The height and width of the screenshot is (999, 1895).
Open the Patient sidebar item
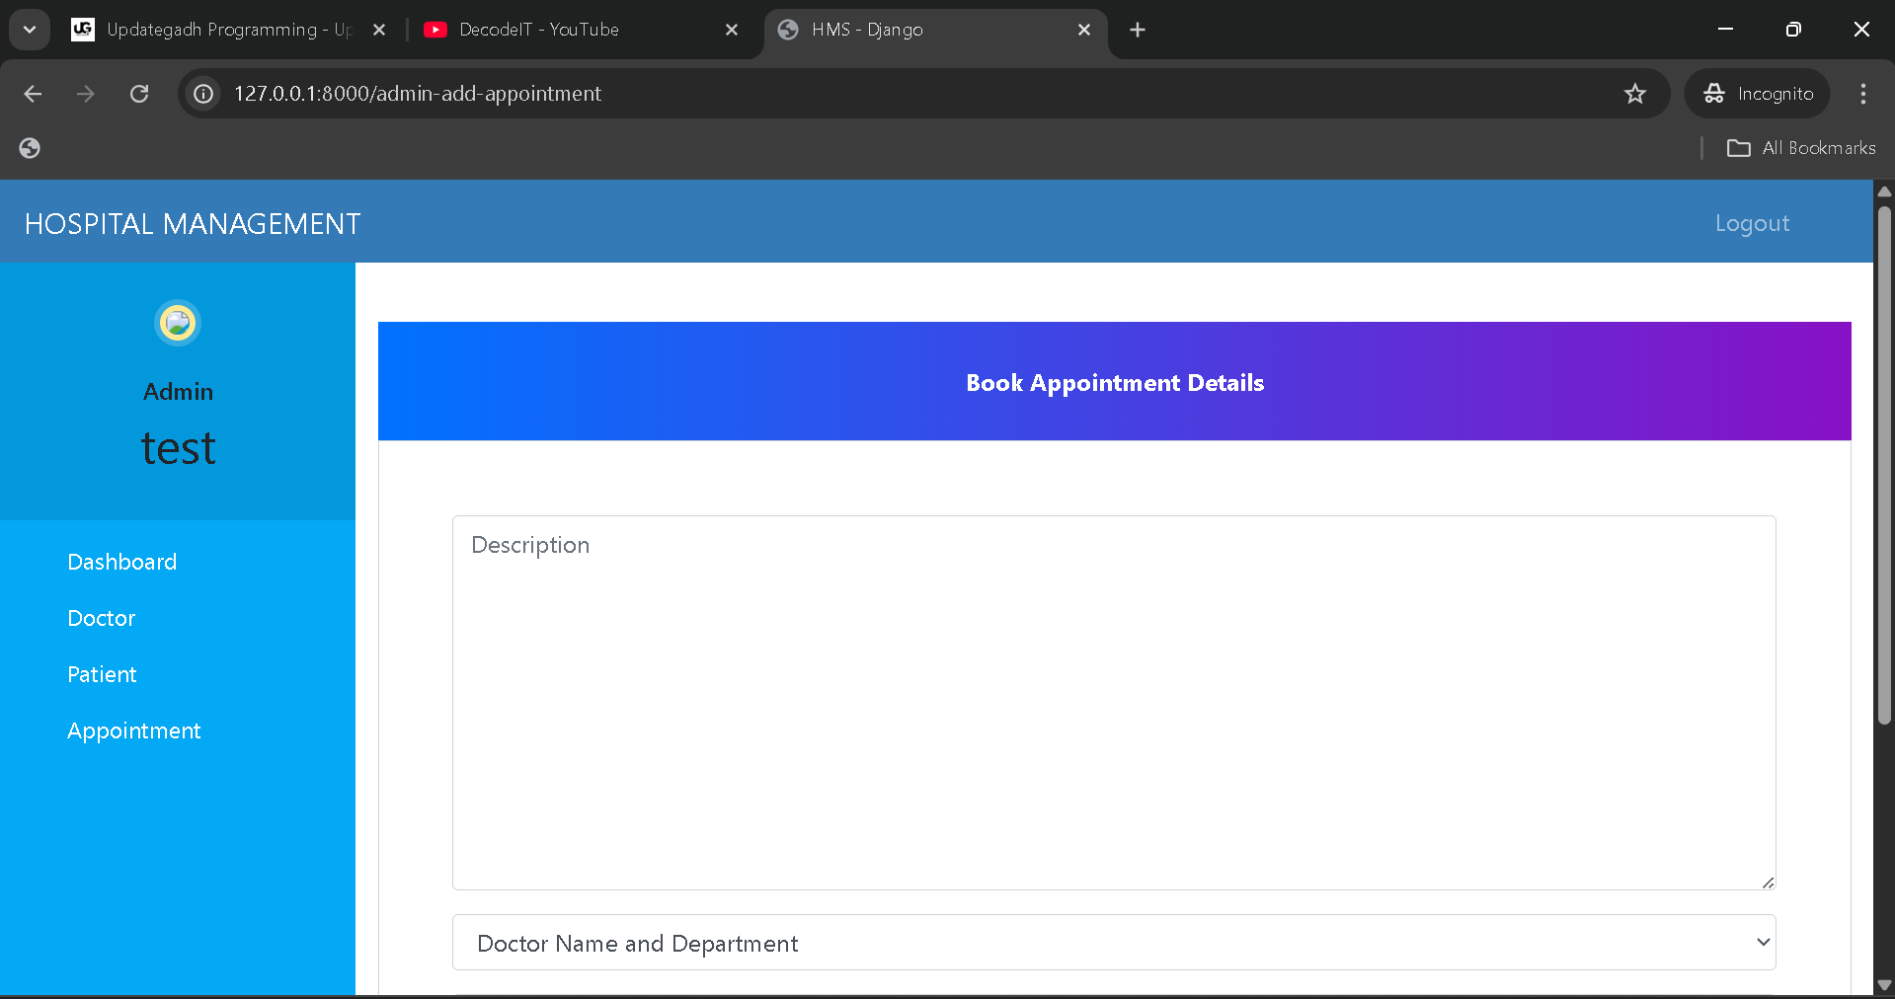coord(102,674)
